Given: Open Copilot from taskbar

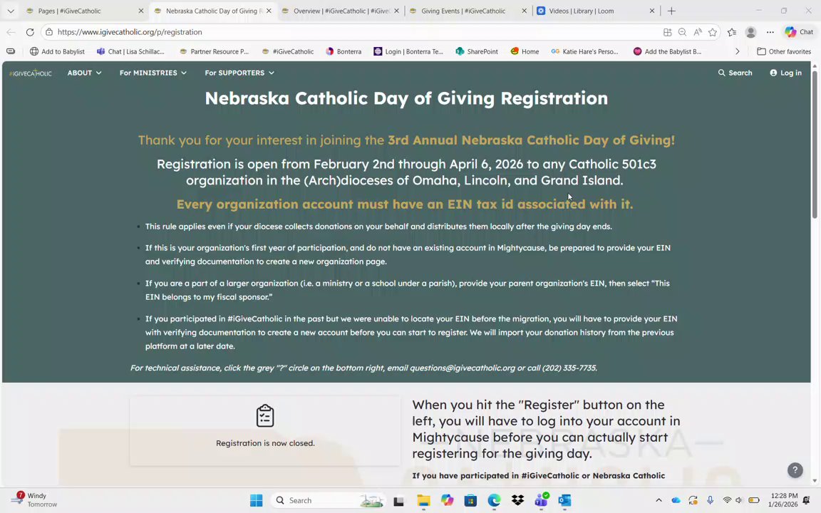Looking at the screenshot, I should pyautogui.click(x=447, y=500).
